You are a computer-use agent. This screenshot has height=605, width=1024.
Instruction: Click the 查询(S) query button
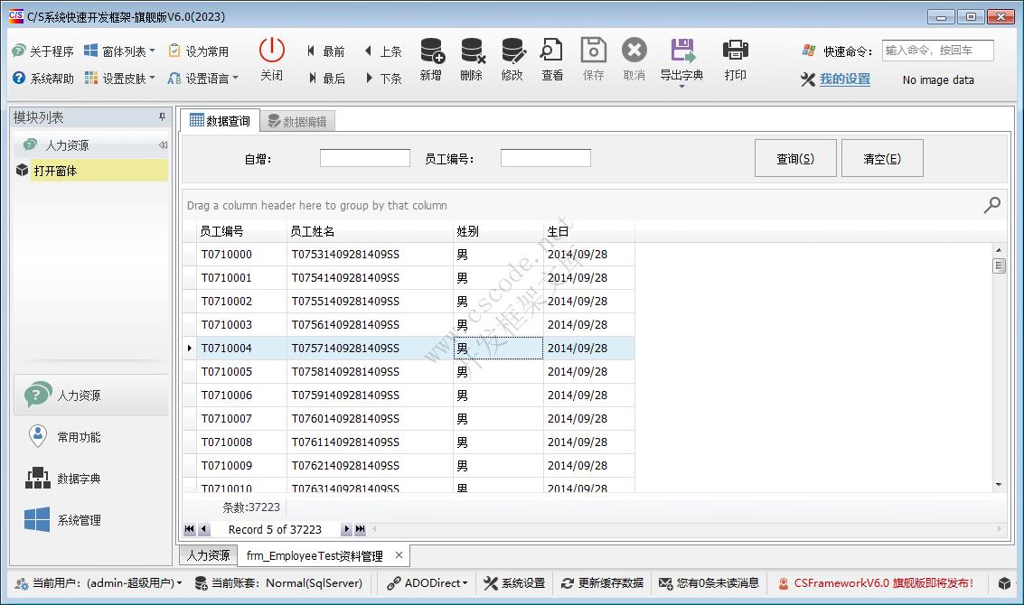(x=794, y=157)
